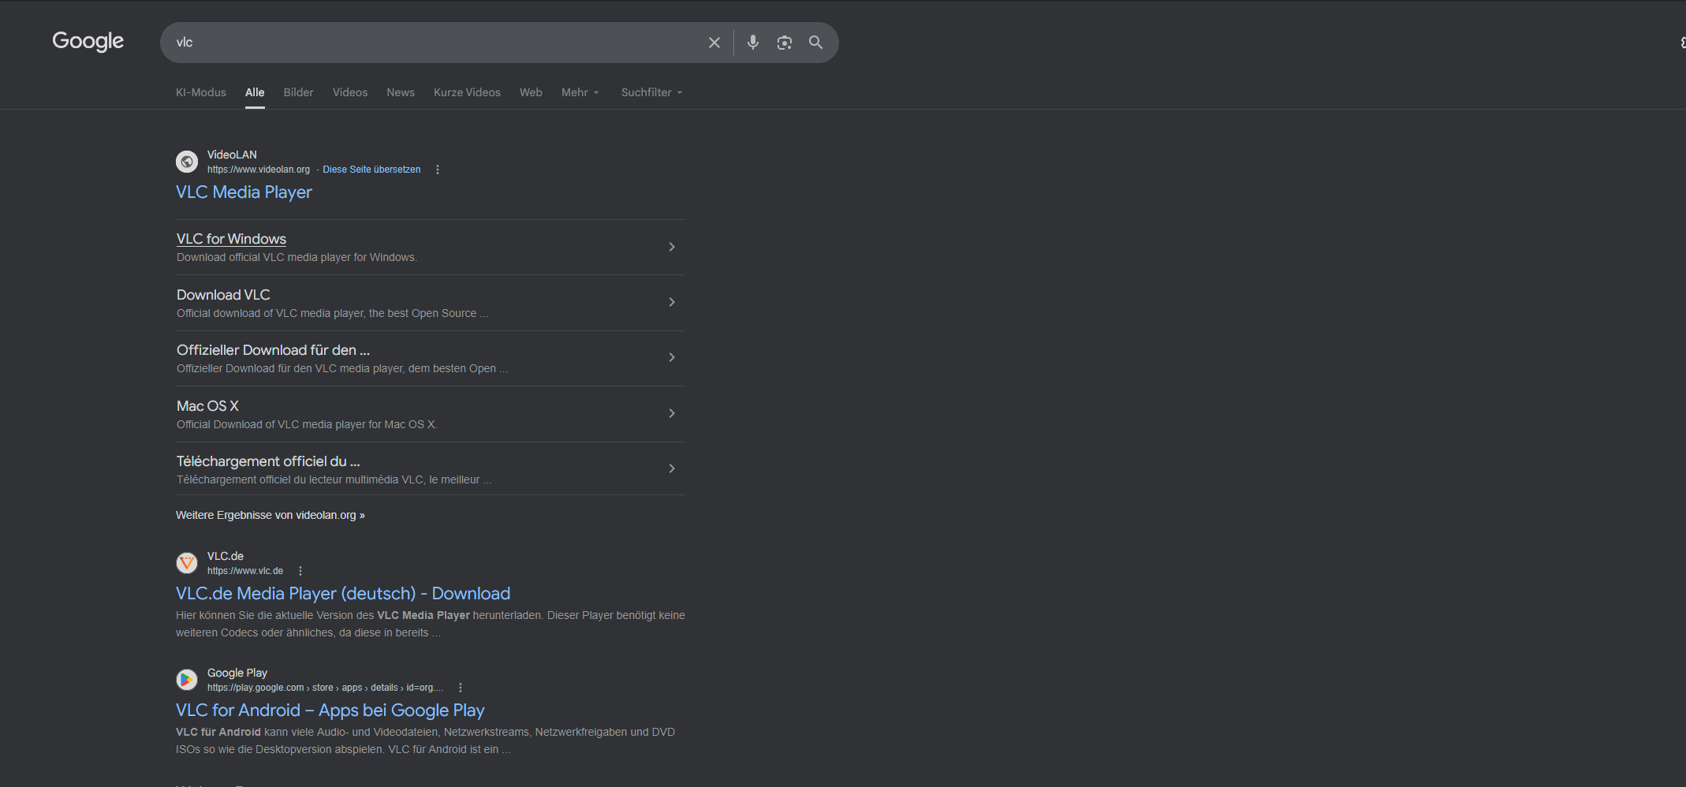Click the VideoLAN site favicon

click(187, 162)
